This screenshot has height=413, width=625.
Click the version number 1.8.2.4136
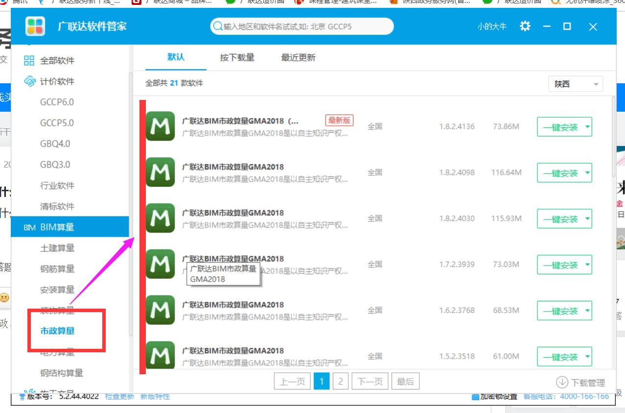457,126
